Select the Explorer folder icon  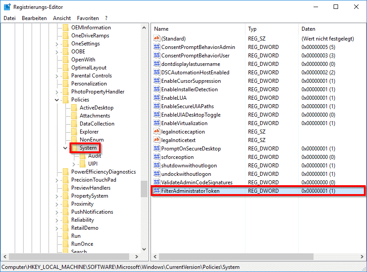(x=74, y=132)
